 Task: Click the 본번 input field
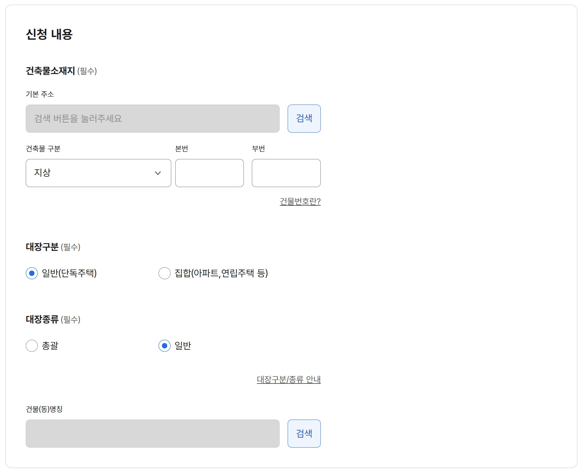[x=209, y=173]
